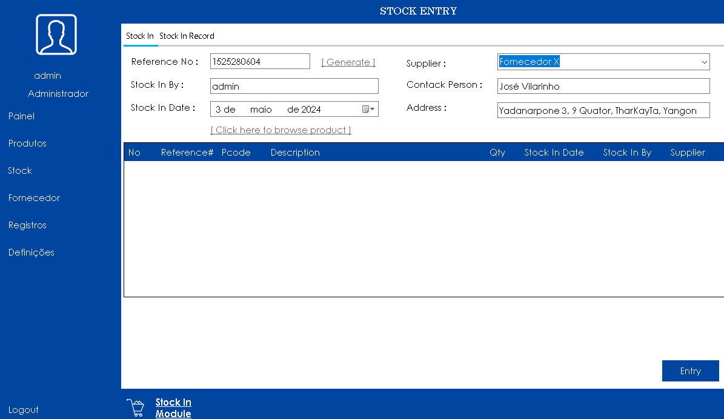Select the Stock In tab

tap(139, 36)
